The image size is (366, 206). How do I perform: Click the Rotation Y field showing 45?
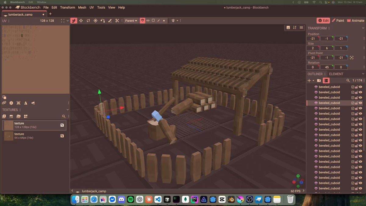(x=327, y=67)
